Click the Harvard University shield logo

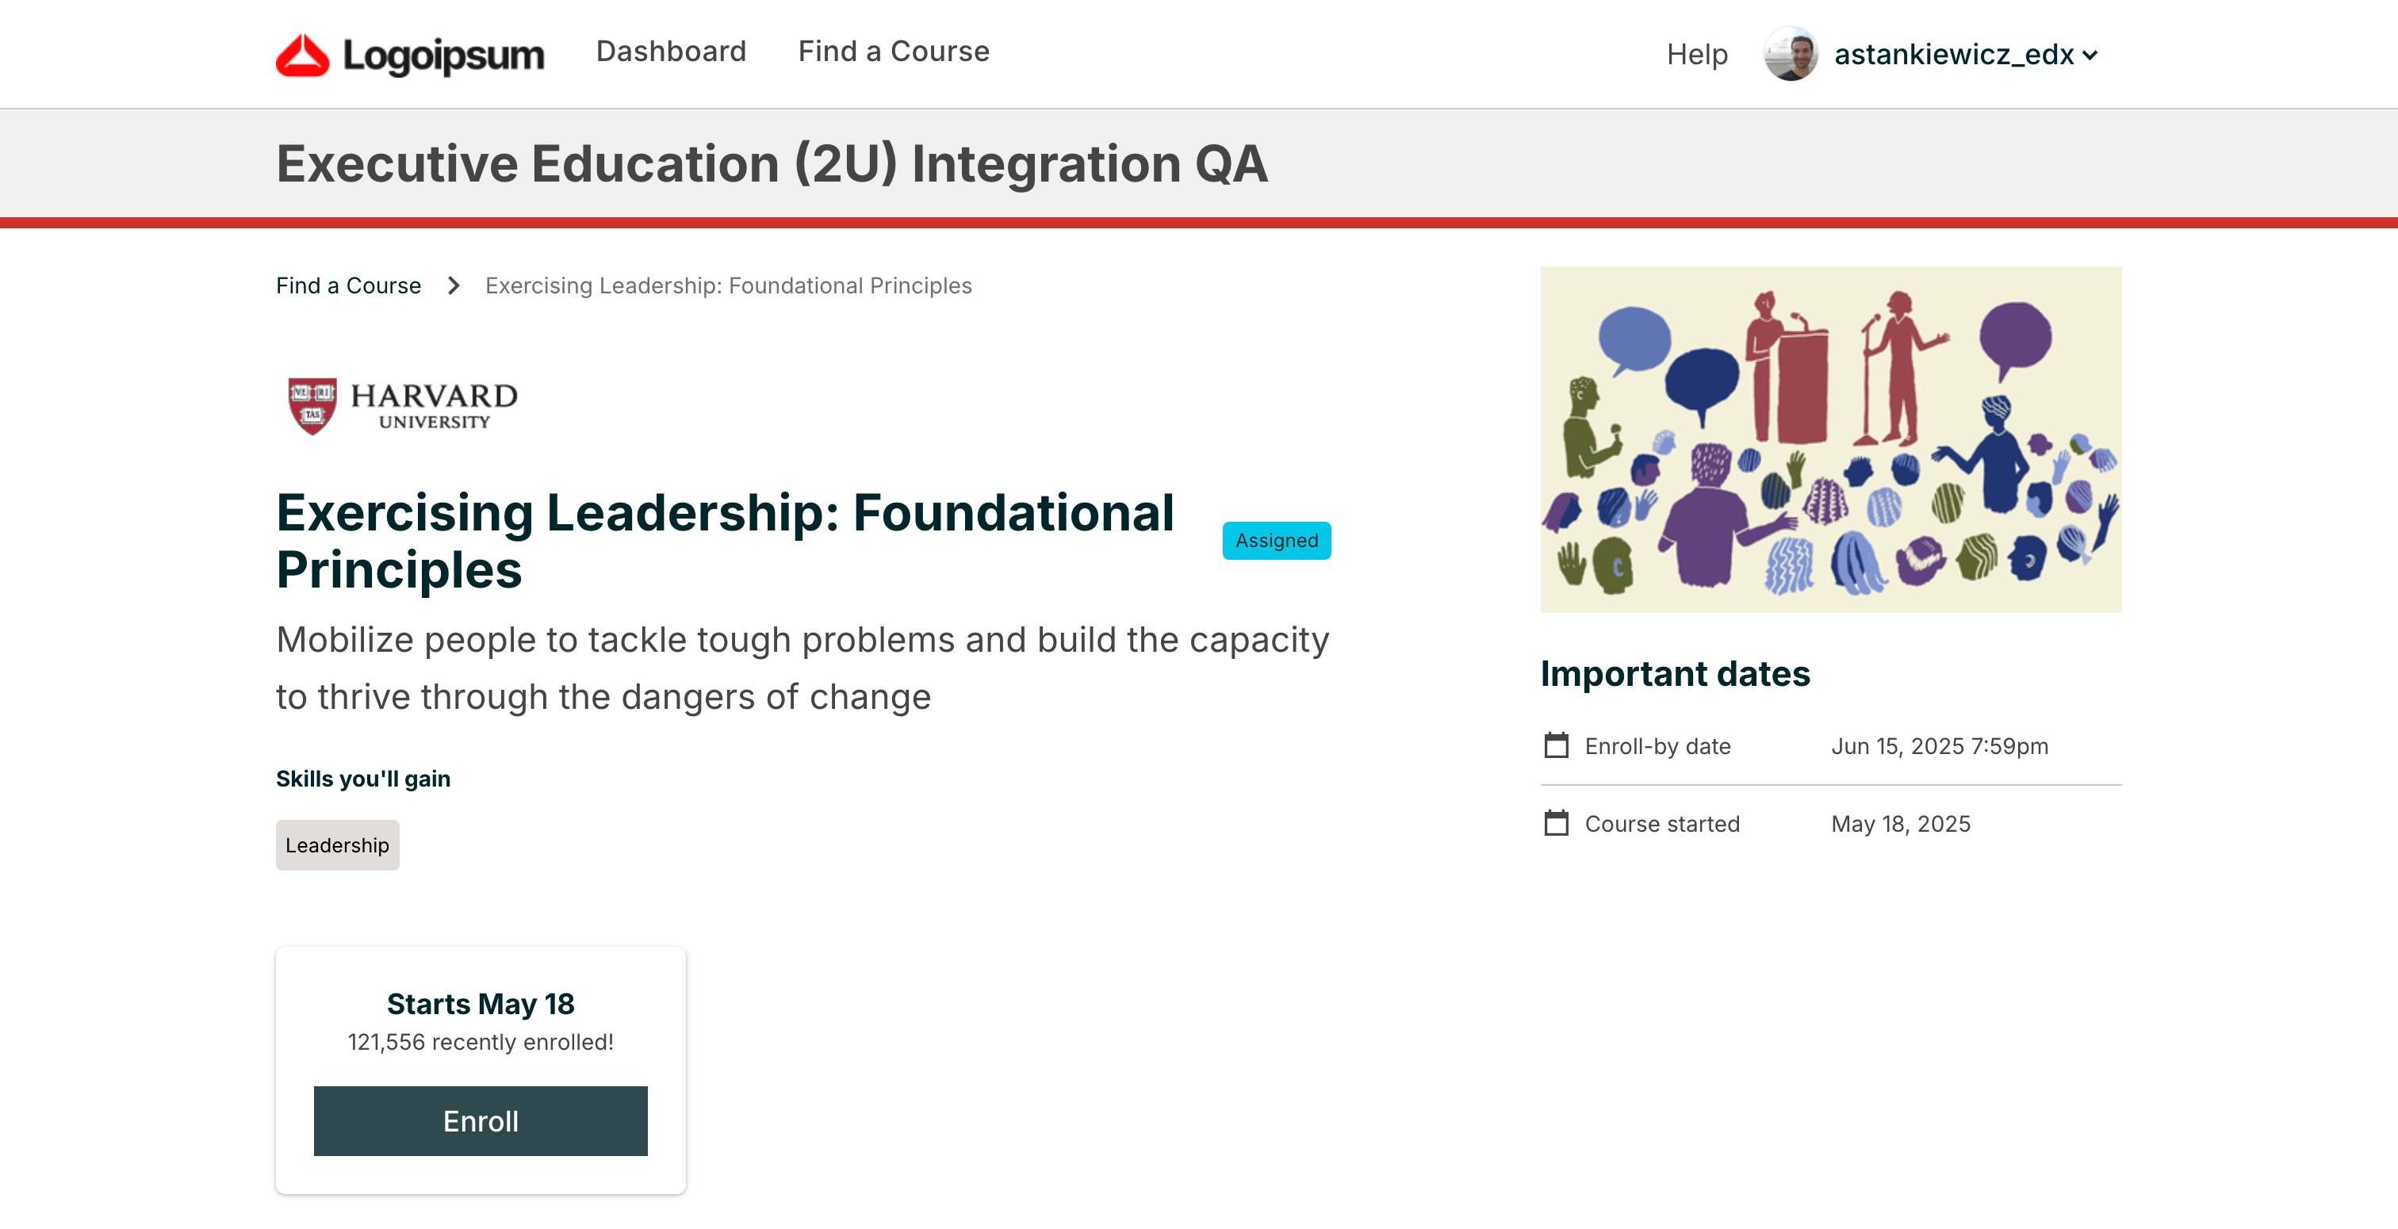312,406
